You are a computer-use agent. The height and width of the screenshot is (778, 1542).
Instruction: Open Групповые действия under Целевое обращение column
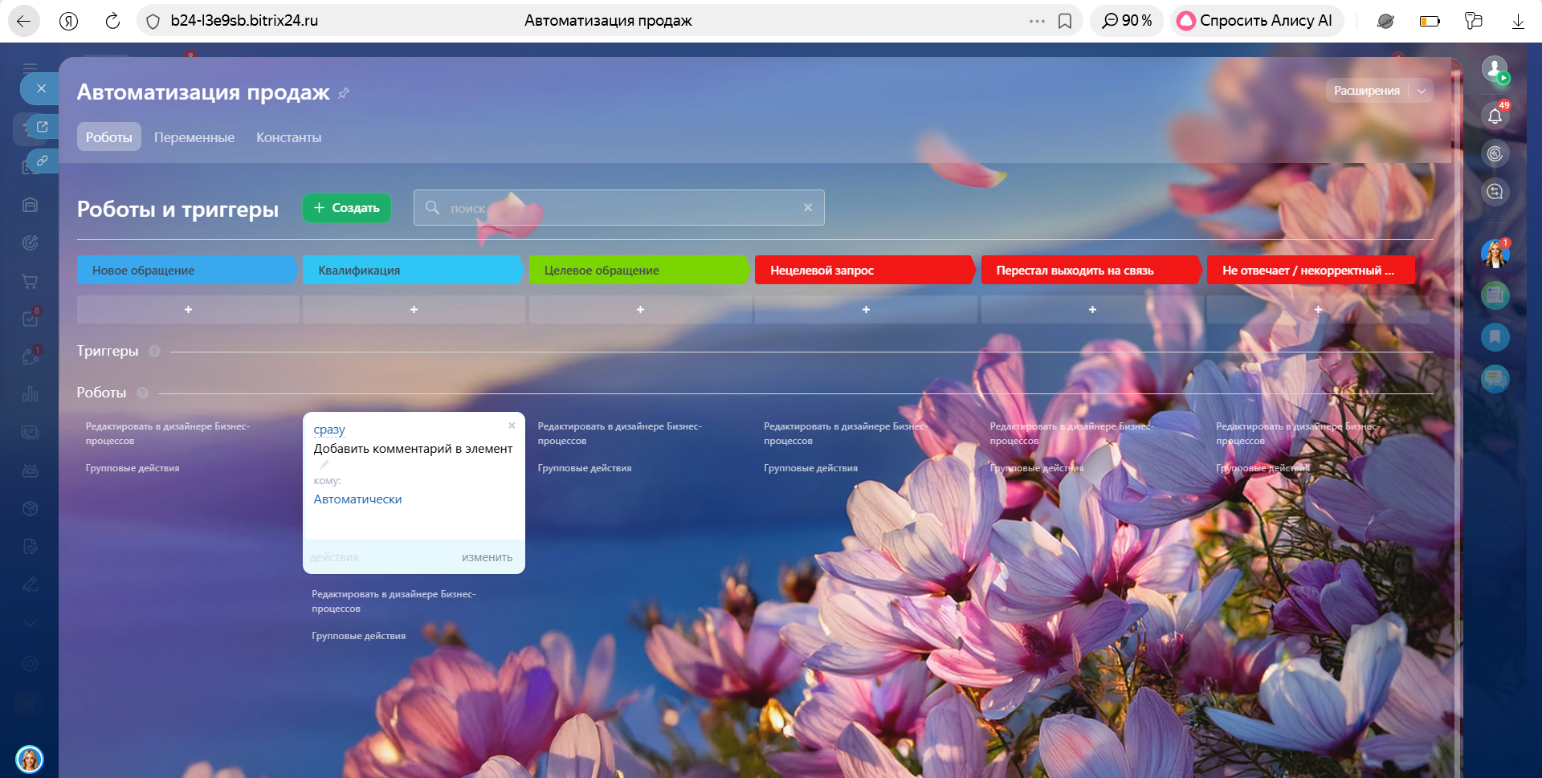(585, 468)
